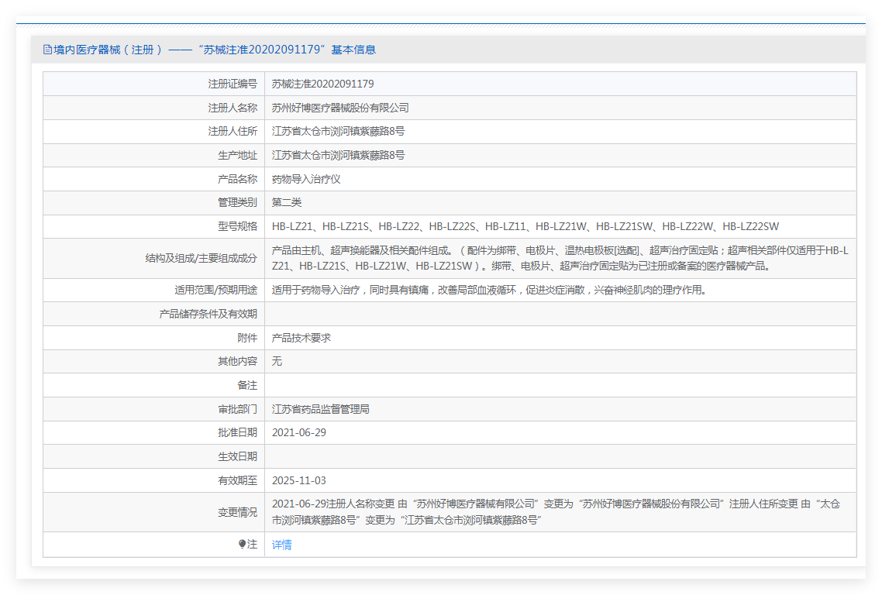Click the 变更情况 label
882x595 pixels.
pos(237,512)
